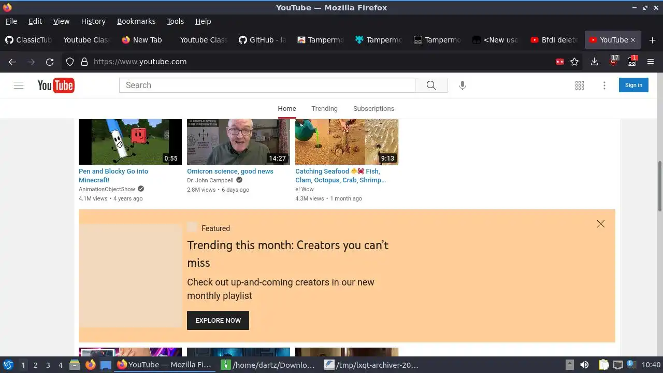Switch to the /home/dartz/Downlo... taskbar window
663x373 pixels.
coord(268,365)
